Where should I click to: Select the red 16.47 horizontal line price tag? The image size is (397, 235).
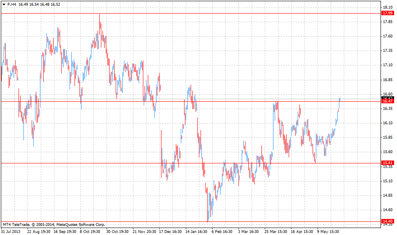(x=388, y=101)
